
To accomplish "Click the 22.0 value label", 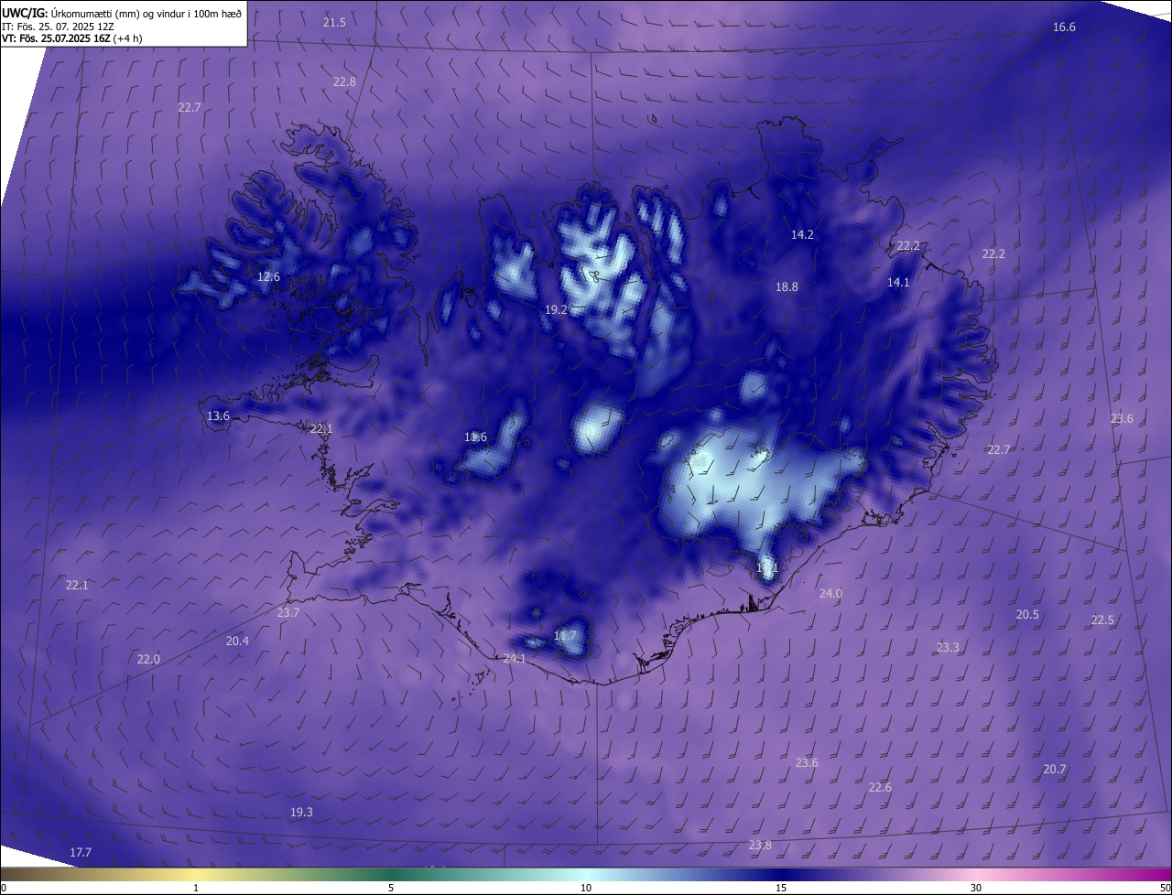I will (x=148, y=660).
